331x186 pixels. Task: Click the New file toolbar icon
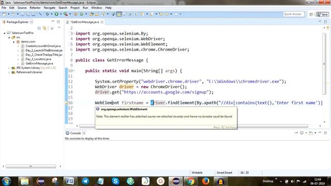tap(4, 14)
